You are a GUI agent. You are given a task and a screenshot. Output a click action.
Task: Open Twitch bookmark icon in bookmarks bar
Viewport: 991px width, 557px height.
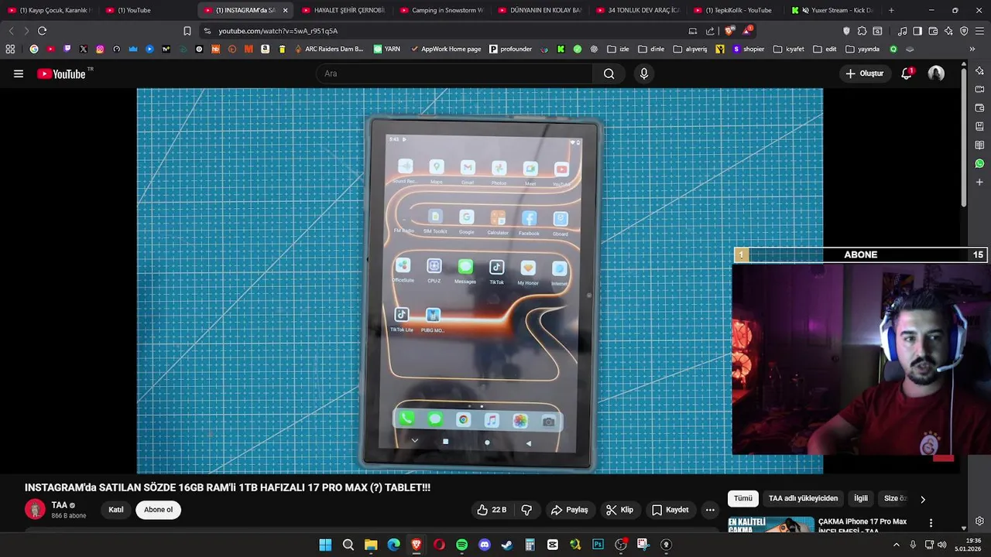(67, 49)
